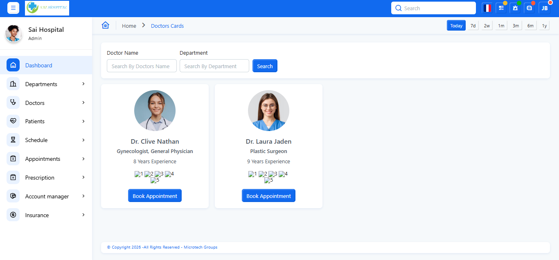Viewport: 559px width, 260px height.
Task: Open the alarm notifications icon
Action: click(x=515, y=8)
